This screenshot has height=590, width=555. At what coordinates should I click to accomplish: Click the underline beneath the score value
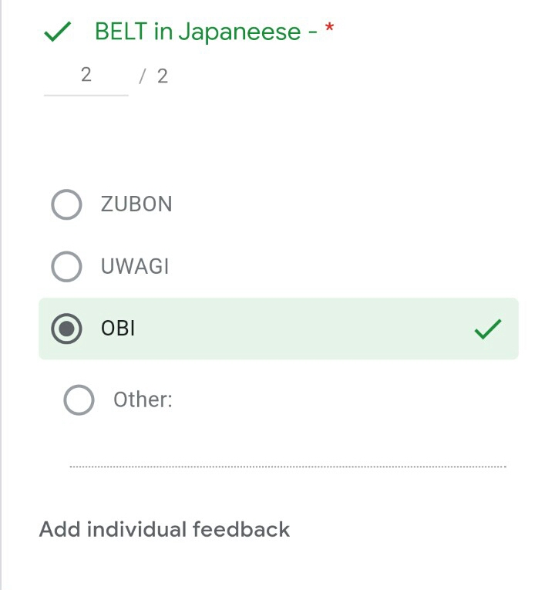pos(86,94)
